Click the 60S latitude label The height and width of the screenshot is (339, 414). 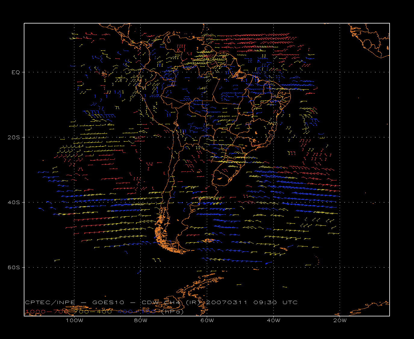(x=14, y=268)
